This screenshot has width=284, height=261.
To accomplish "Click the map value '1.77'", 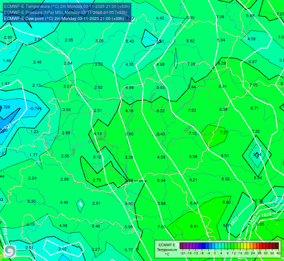I will pyautogui.click(x=34, y=155).
